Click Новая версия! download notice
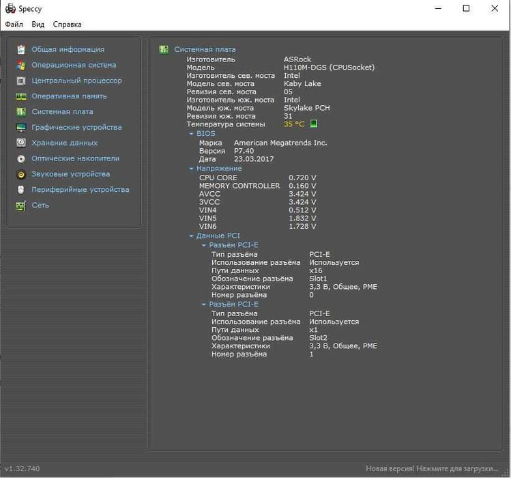 pyautogui.click(x=432, y=468)
